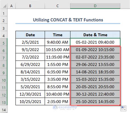Viewport: 130px width, 113px height.
Task: Select cell with 25-10-2021 14:35:00
Action: (x=95, y=102)
